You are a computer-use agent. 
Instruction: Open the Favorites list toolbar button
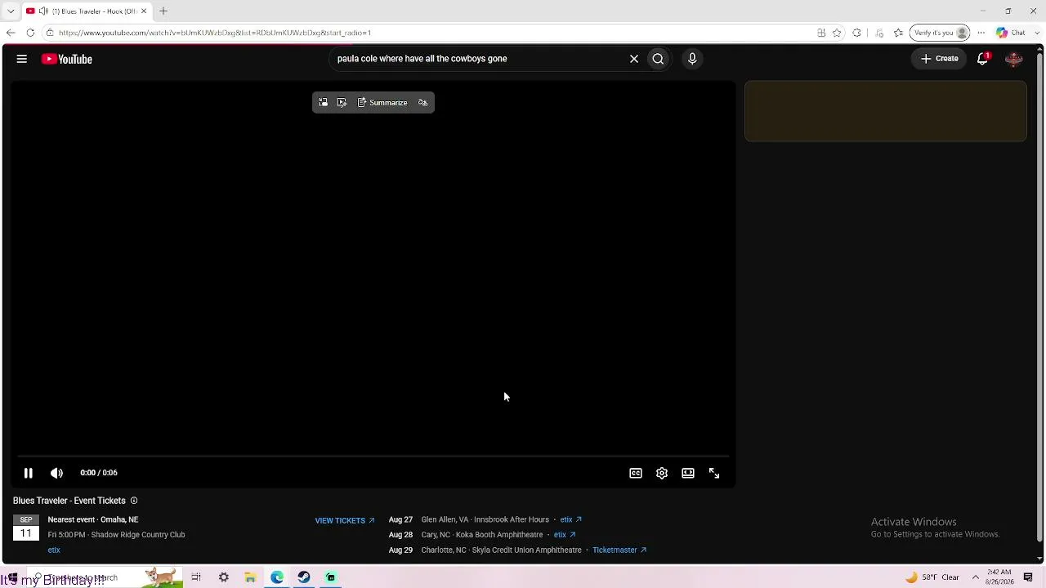pyautogui.click(x=899, y=33)
